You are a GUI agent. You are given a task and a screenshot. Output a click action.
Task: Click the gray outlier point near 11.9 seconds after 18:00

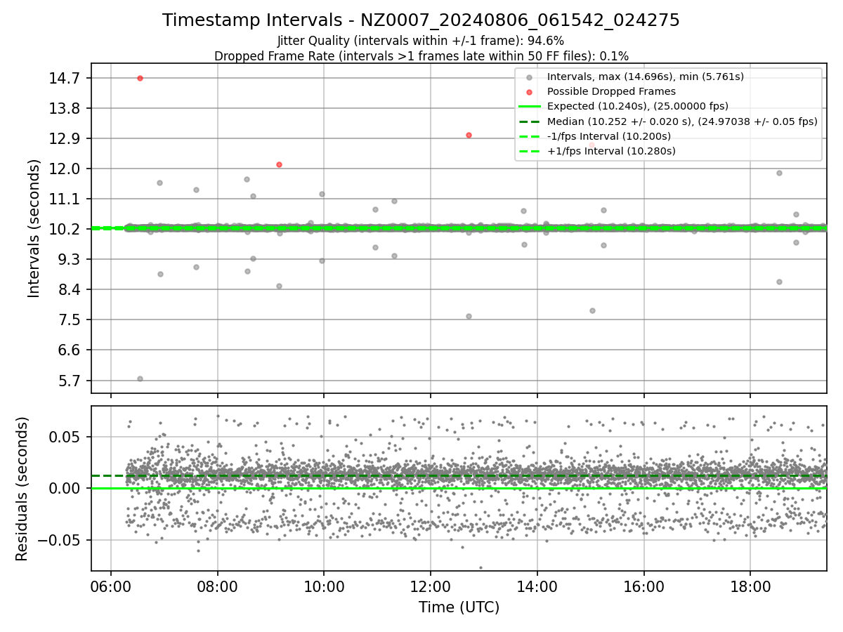(779, 173)
